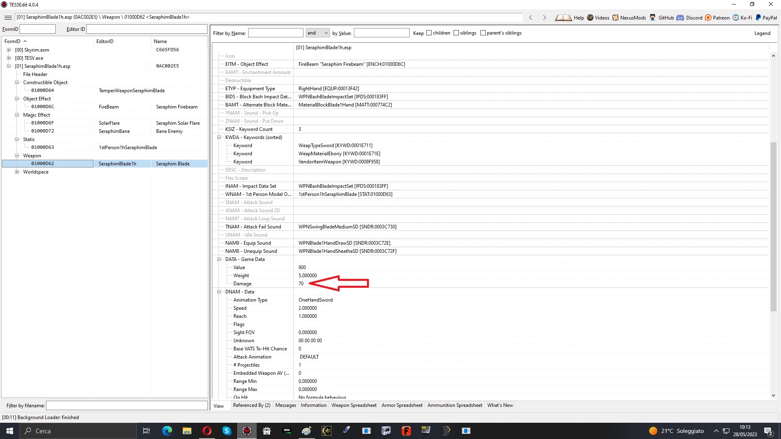Switch to TES5Edit taskbar icon
The image size is (781, 439).
247,431
